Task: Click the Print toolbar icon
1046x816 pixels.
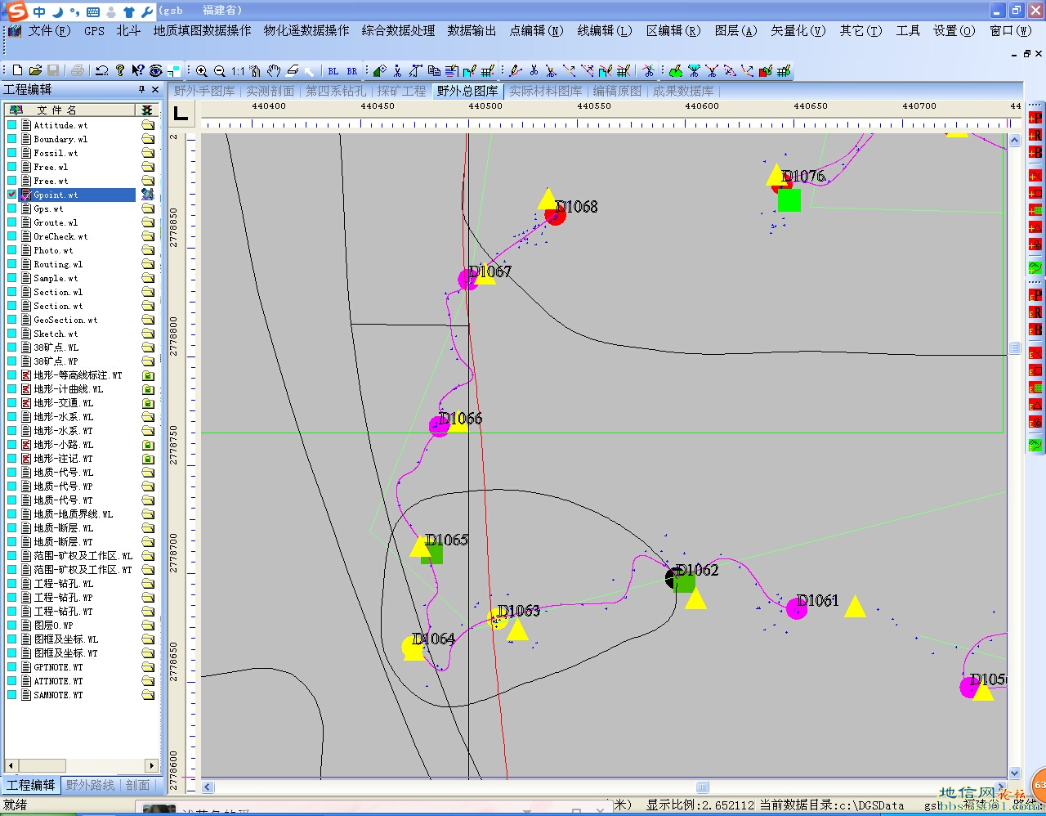Action: tap(78, 71)
